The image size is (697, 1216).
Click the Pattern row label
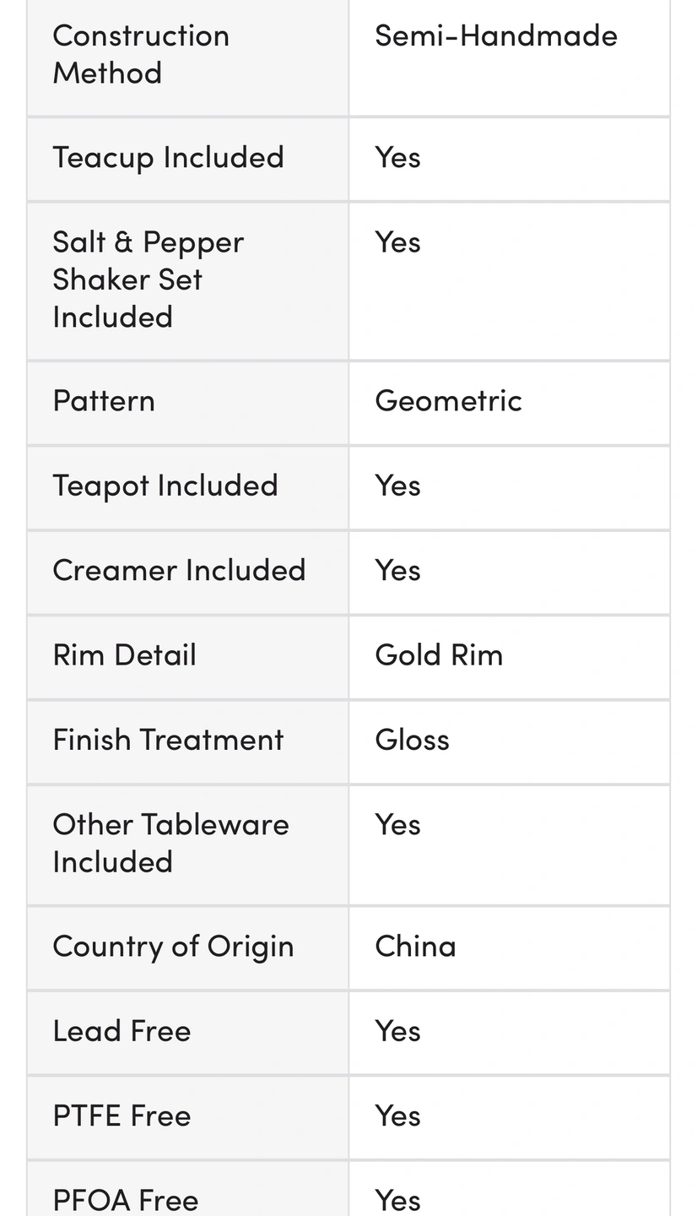click(x=104, y=400)
